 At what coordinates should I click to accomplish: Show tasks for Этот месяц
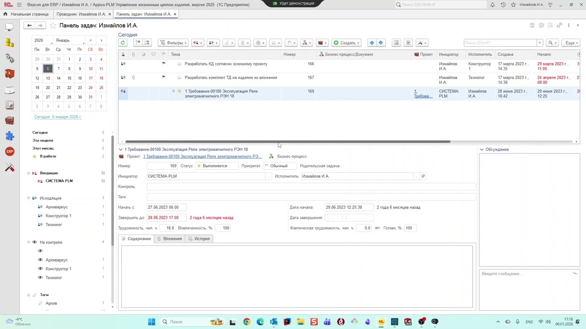tap(43, 148)
